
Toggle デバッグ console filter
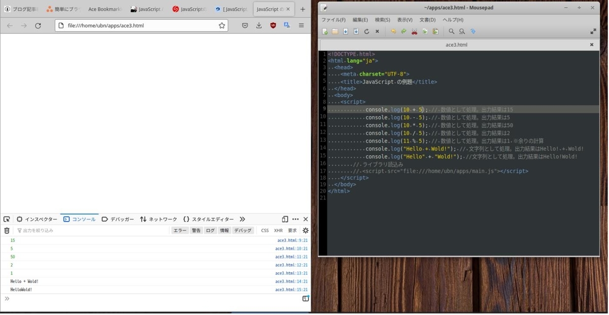[243, 230]
